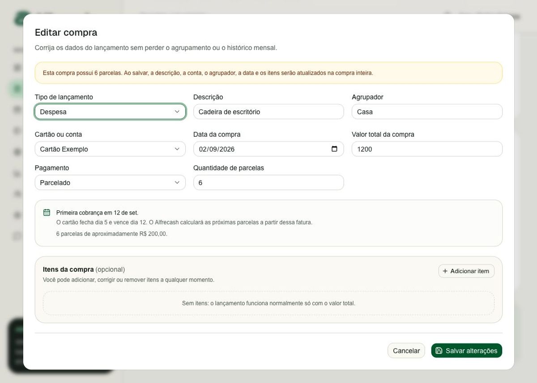Click the Valor total da compra label
The width and height of the screenshot is (537, 383).
click(383, 135)
